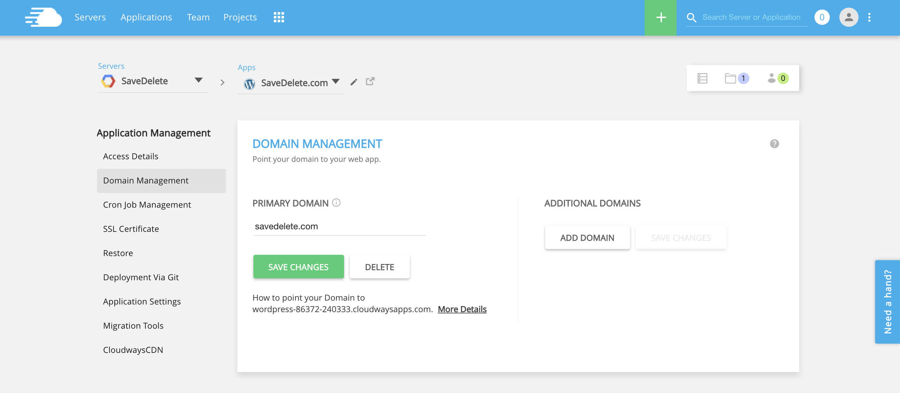Viewport: 900px width, 393px height.
Task: Click the server list icon in the summary box
Action: click(x=702, y=78)
